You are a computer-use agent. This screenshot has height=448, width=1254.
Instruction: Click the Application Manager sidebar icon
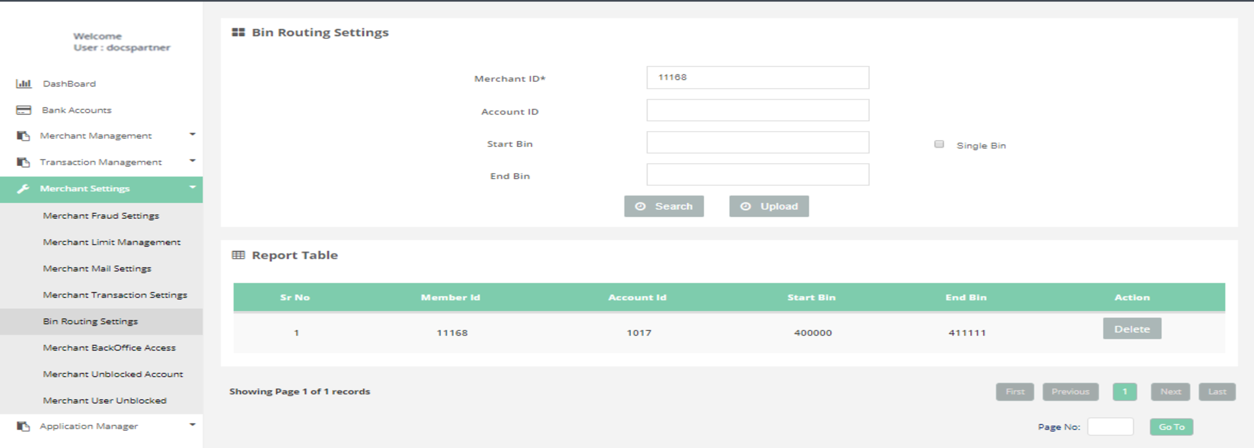24,426
